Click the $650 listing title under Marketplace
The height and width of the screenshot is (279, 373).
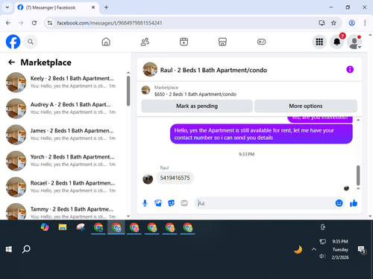pyautogui.click(x=195, y=94)
